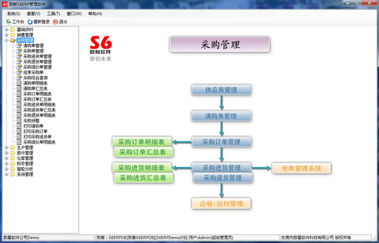This screenshot has height=243, width=379.
Task: Expand the 销售管理 tree node
Action: [x=7, y=35]
